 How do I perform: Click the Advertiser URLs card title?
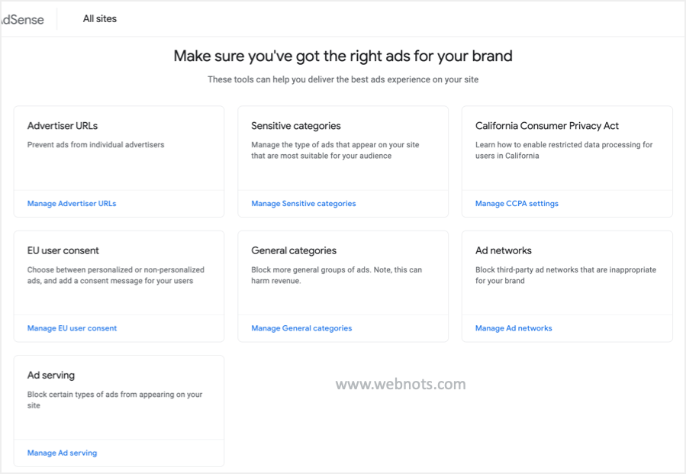coord(63,126)
